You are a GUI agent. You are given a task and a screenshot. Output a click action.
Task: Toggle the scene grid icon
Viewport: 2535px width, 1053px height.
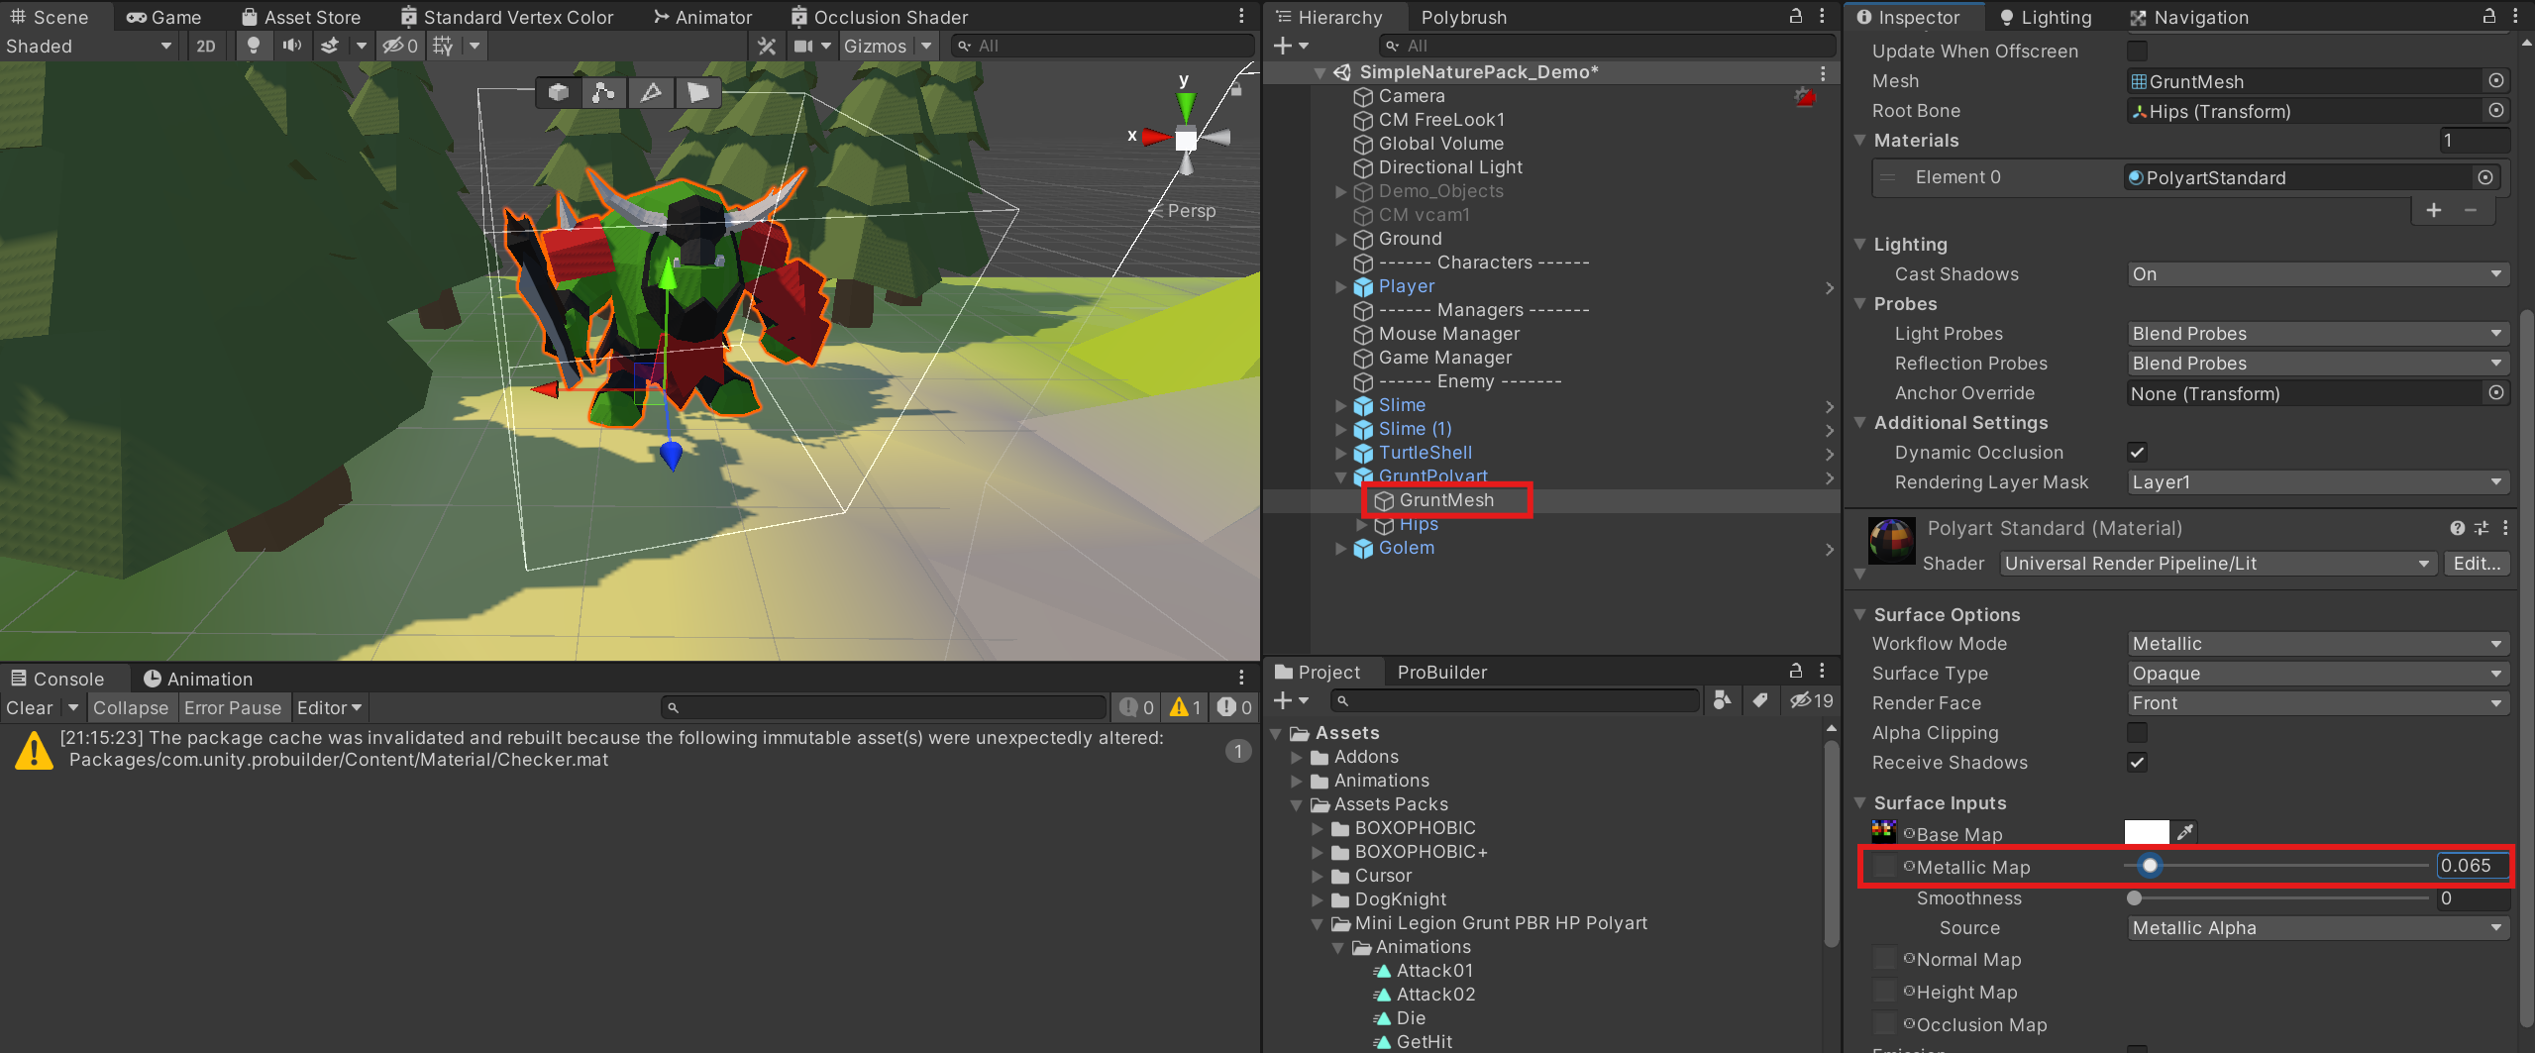[444, 46]
